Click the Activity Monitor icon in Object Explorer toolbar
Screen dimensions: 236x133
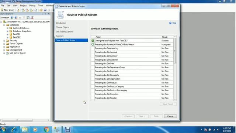tap(32, 18)
